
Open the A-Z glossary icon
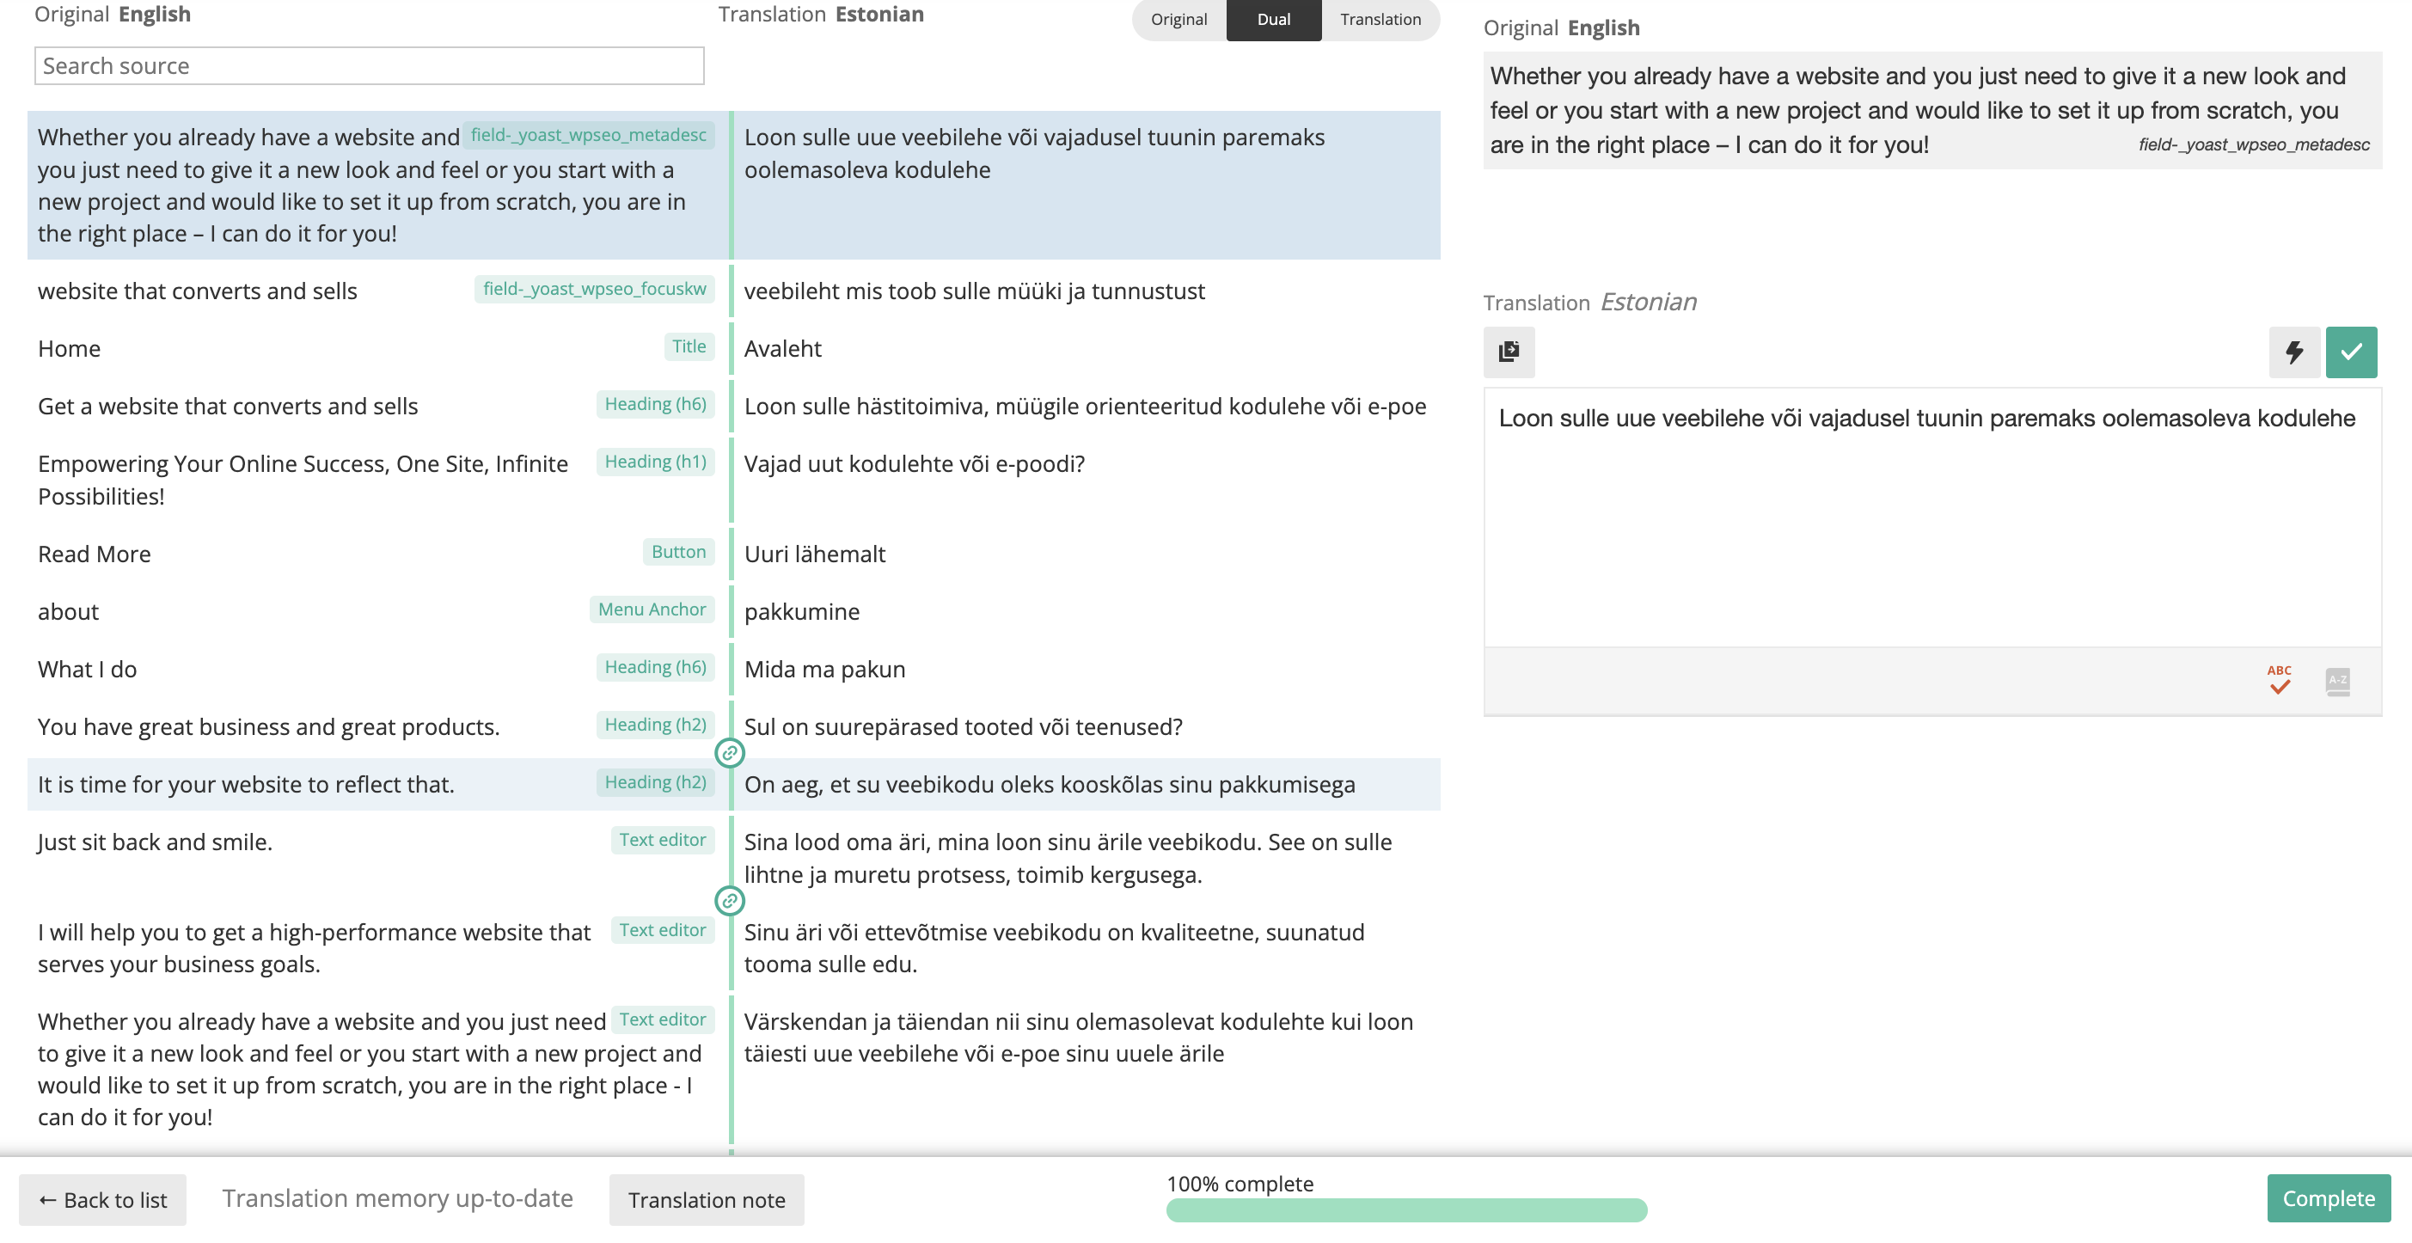(x=2337, y=681)
